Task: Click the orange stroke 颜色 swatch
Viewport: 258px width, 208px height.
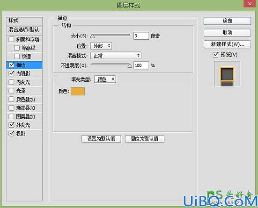Action: click(78, 91)
